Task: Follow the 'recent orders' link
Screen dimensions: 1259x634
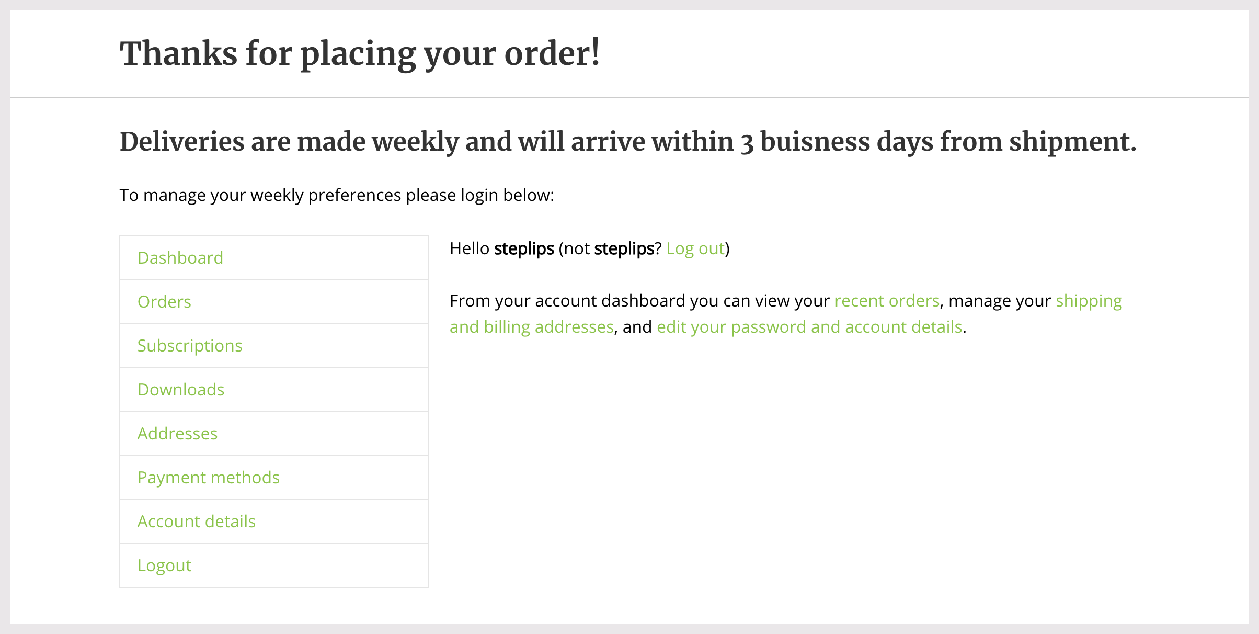Action: tap(887, 301)
